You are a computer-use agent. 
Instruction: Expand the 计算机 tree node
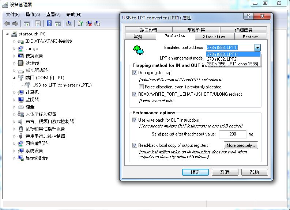point(14,92)
